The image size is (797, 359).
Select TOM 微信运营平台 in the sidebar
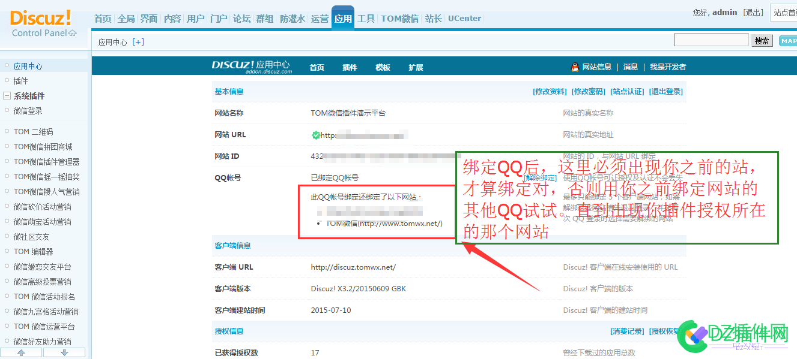pos(44,327)
